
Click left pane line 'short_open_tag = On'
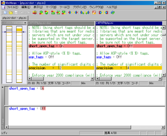(61, 46)
